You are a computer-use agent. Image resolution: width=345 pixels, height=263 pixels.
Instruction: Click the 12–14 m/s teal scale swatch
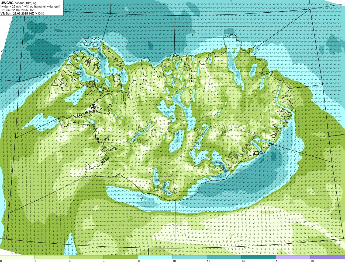(x=224, y=257)
